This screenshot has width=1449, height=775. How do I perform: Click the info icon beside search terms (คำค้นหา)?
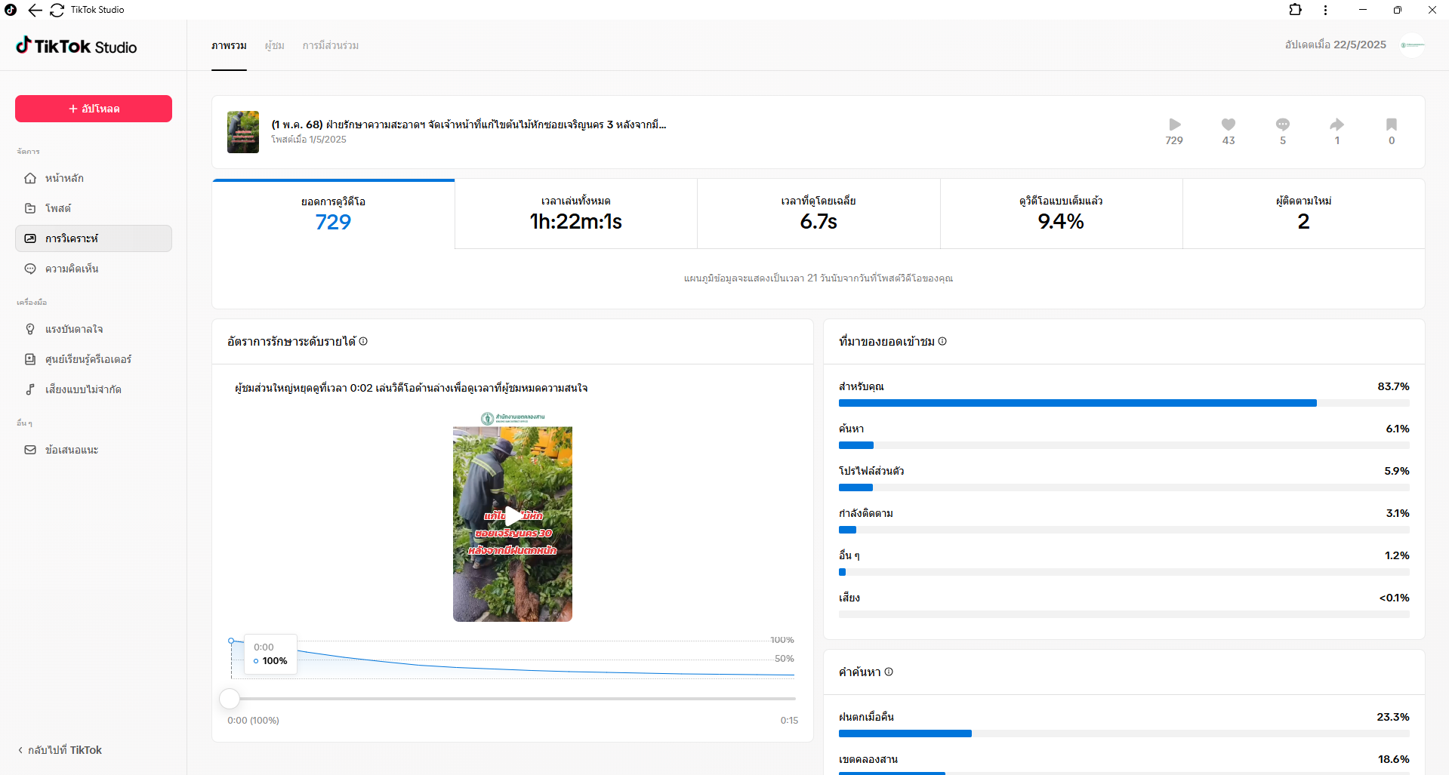coord(889,672)
